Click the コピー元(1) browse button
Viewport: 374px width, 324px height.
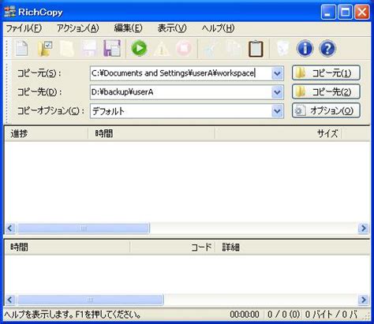tap(326, 73)
